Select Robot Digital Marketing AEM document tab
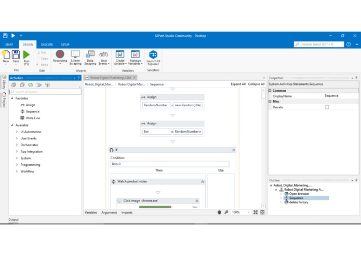 pyautogui.click(x=111, y=78)
